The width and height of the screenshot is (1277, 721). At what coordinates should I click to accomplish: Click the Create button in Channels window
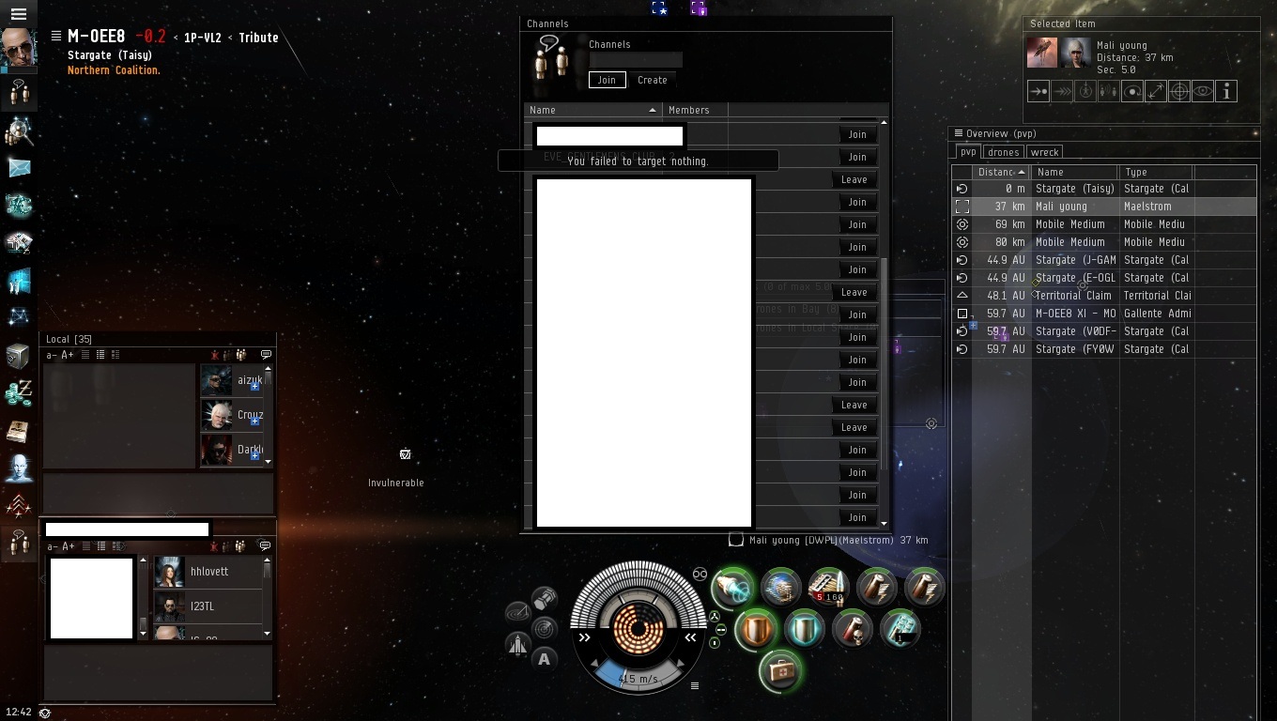click(653, 80)
